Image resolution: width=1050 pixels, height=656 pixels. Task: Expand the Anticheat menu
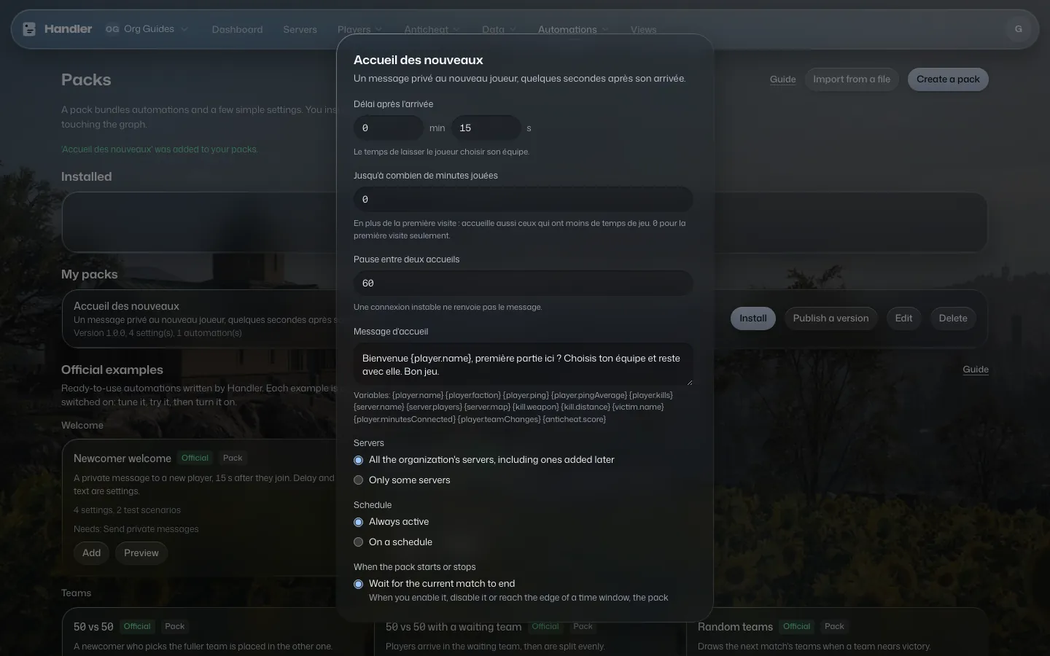[432, 30]
